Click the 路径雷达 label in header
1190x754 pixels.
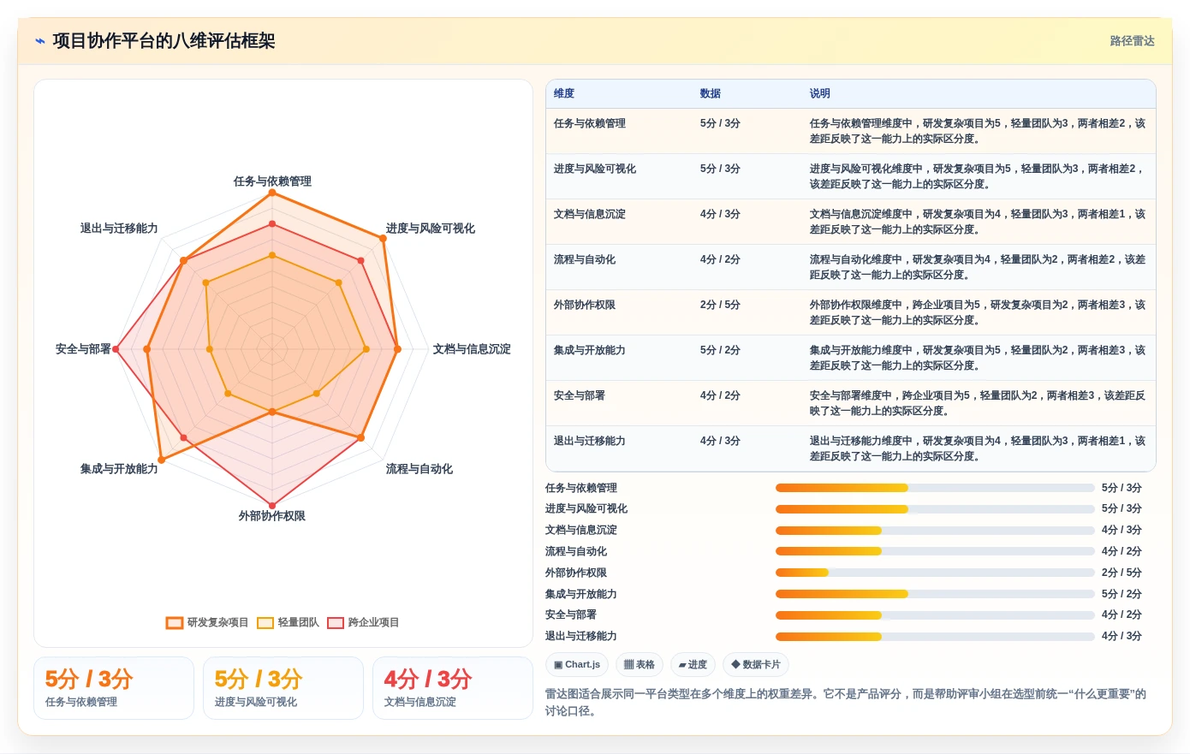click(x=1132, y=41)
